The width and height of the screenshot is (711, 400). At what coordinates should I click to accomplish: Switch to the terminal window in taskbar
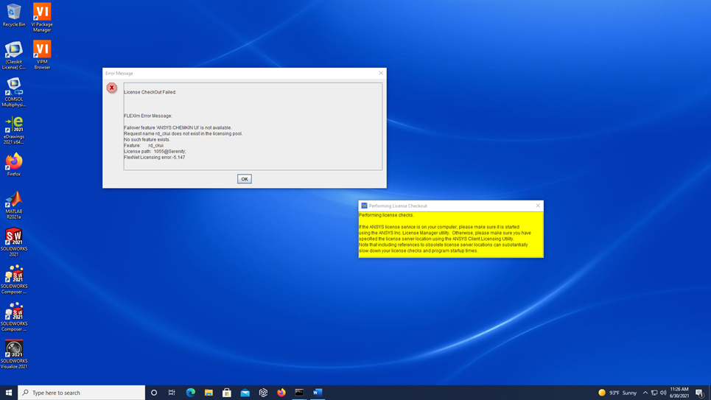pyautogui.click(x=299, y=393)
